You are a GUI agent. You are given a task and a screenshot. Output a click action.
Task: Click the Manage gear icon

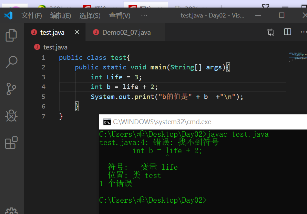click(11, 211)
